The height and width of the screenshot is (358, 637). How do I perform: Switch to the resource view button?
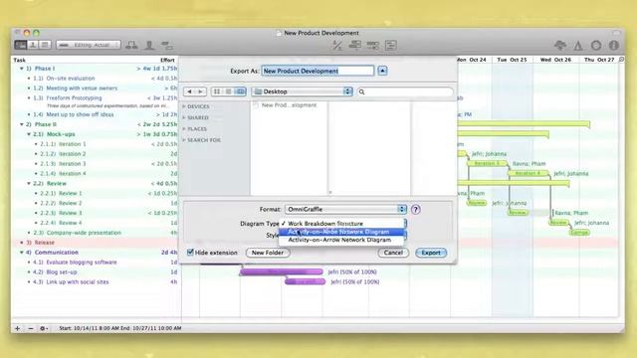33,45
